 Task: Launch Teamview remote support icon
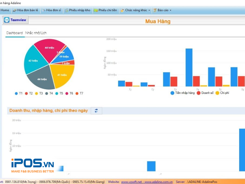pyautogui.click(x=7, y=20)
